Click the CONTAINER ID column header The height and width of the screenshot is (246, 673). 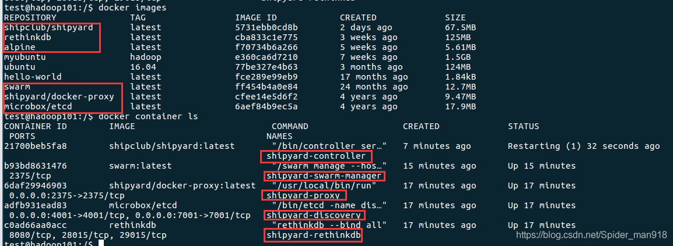pyautogui.click(x=35, y=126)
